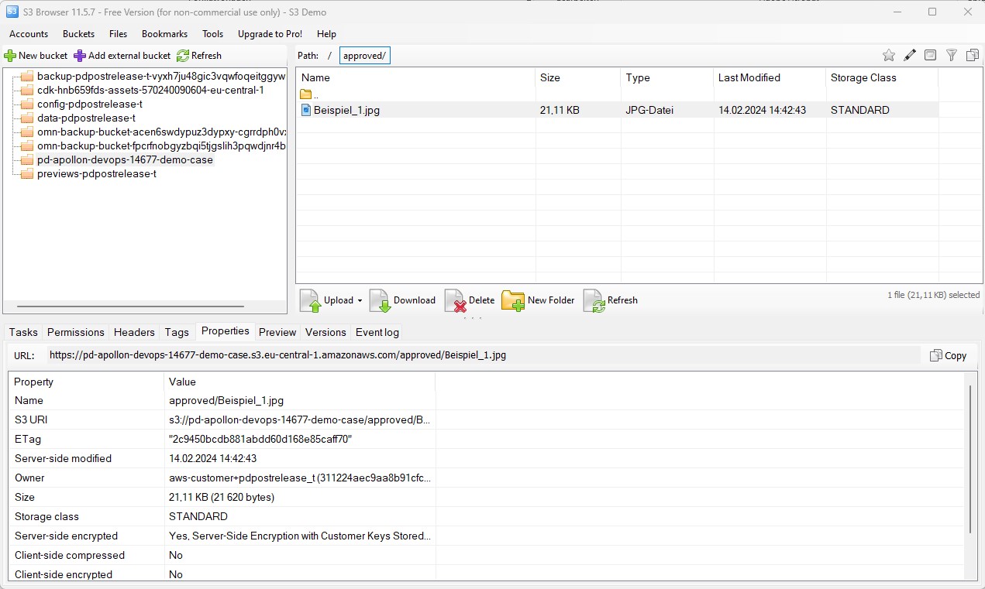The width and height of the screenshot is (985, 589).
Task: Click the pencil edit icon near the path bar
Action: [909, 55]
